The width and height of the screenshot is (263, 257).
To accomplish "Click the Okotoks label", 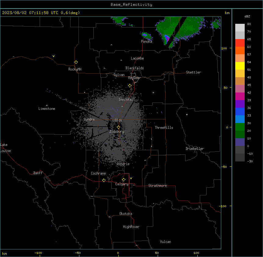I will (126, 214).
